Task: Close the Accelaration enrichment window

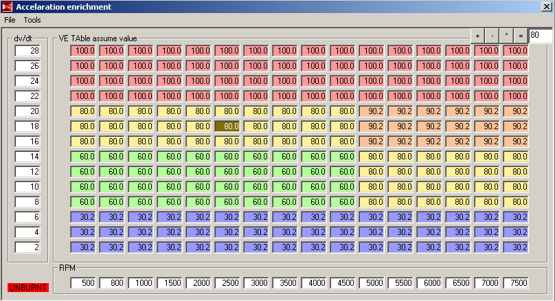Action: [547, 6]
